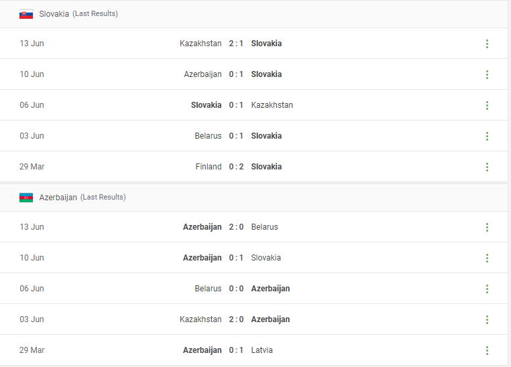Open three-dot menu for Finland 0:2 Slovakia
The width and height of the screenshot is (511, 367).
487,167
